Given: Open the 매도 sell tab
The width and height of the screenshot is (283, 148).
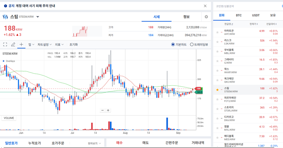Looking at the screenshot, I should tap(145, 143).
